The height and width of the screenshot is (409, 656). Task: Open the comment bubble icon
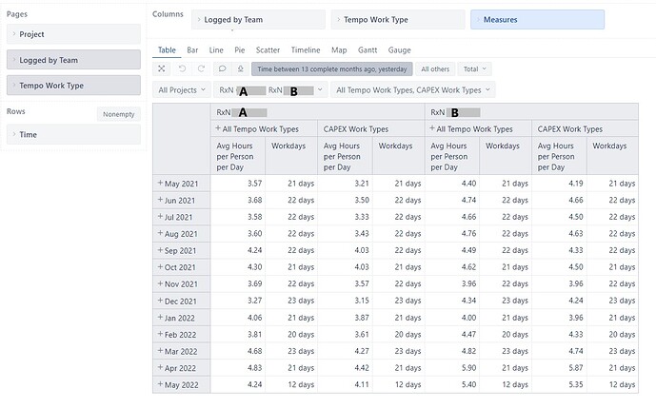click(222, 68)
